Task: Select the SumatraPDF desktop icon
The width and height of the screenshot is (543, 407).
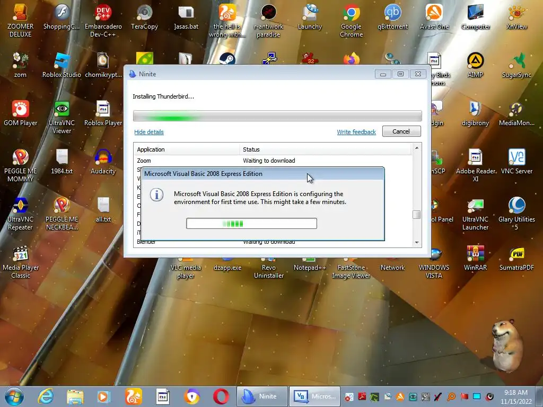Action: tap(516, 258)
